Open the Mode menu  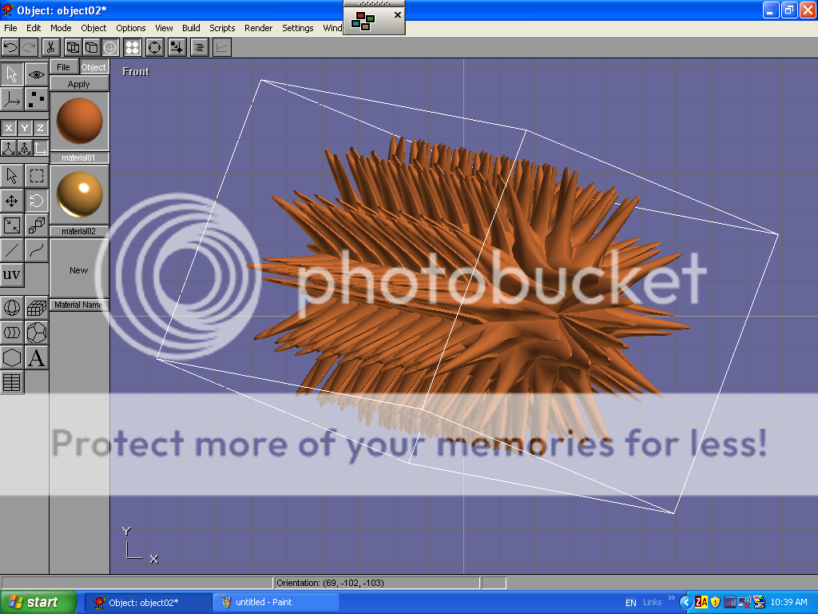click(61, 28)
